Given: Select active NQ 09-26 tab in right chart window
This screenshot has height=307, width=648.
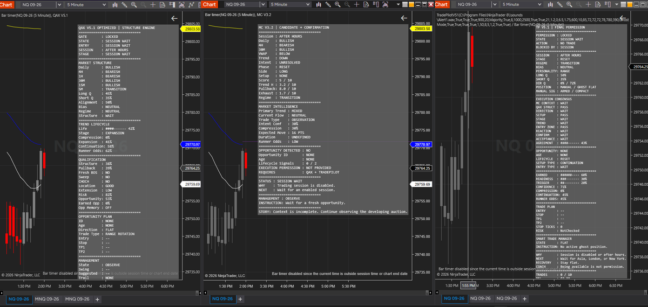Looking at the screenshot, I should (455, 298).
